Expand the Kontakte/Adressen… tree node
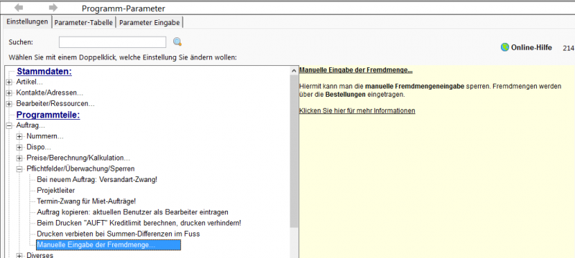Image resolution: width=575 pixels, height=258 pixels. [x=9, y=93]
